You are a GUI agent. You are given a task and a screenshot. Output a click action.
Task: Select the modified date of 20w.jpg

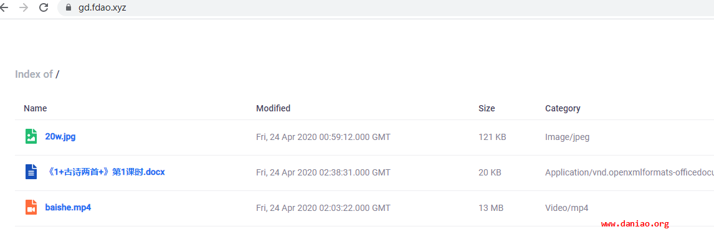323,137
